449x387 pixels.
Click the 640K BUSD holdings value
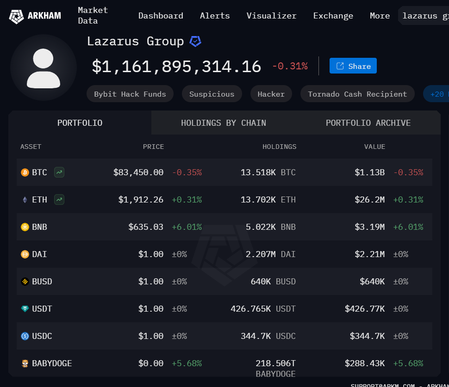point(273,282)
